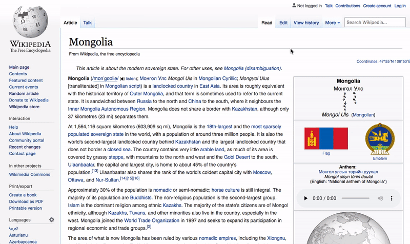The width and height of the screenshot is (410, 244).
Task: Open the Contributions link
Action: point(347,6)
